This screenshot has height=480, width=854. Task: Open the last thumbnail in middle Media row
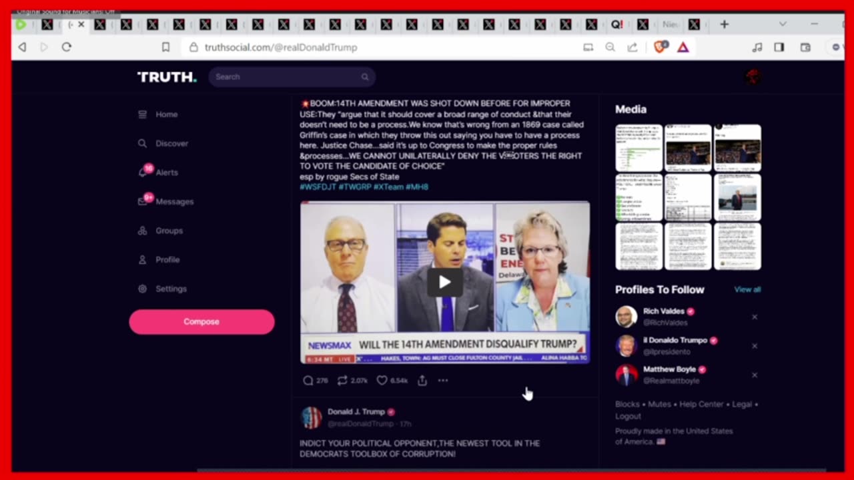click(737, 197)
